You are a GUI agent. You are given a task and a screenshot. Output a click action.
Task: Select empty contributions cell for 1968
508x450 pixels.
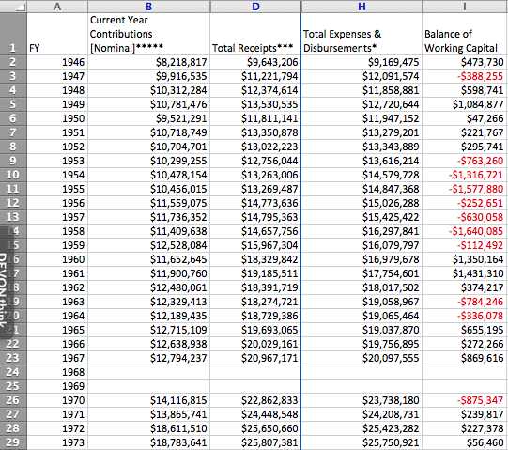pos(148,372)
